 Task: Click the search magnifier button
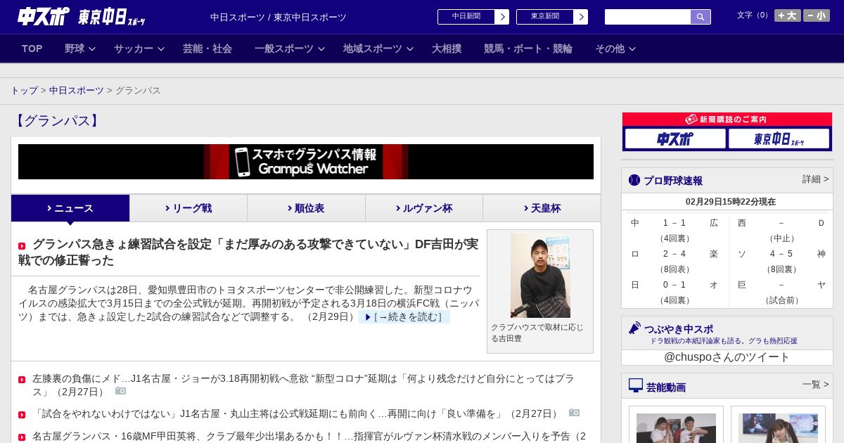[x=701, y=17]
